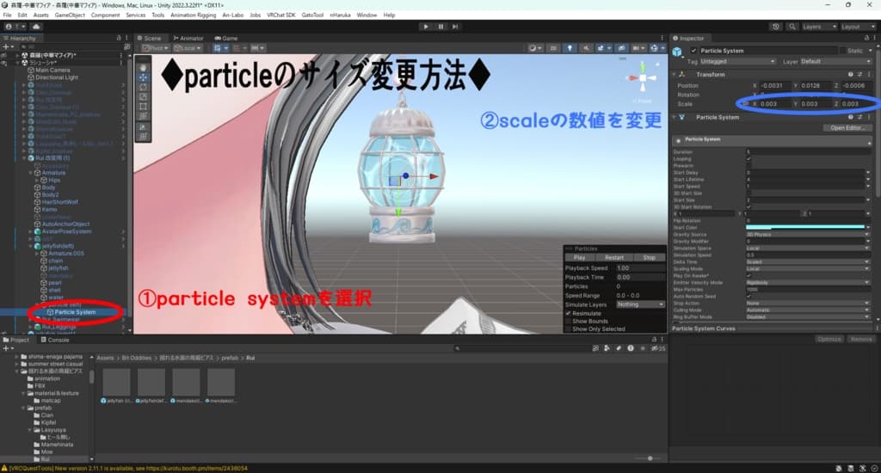Click the Open Editor button
This screenshot has height=473, width=881.
pyautogui.click(x=847, y=128)
